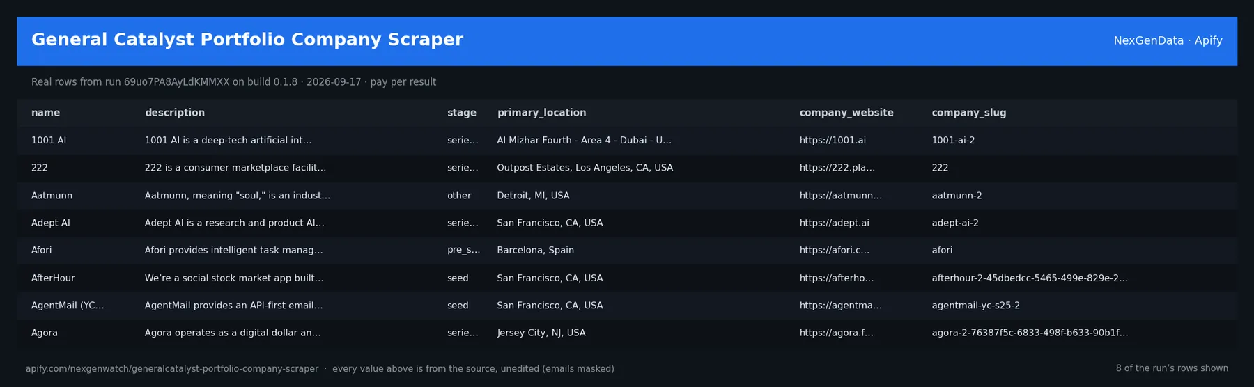Select the '1001 AI' name cell

pyautogui.click(x=49, y=141)
